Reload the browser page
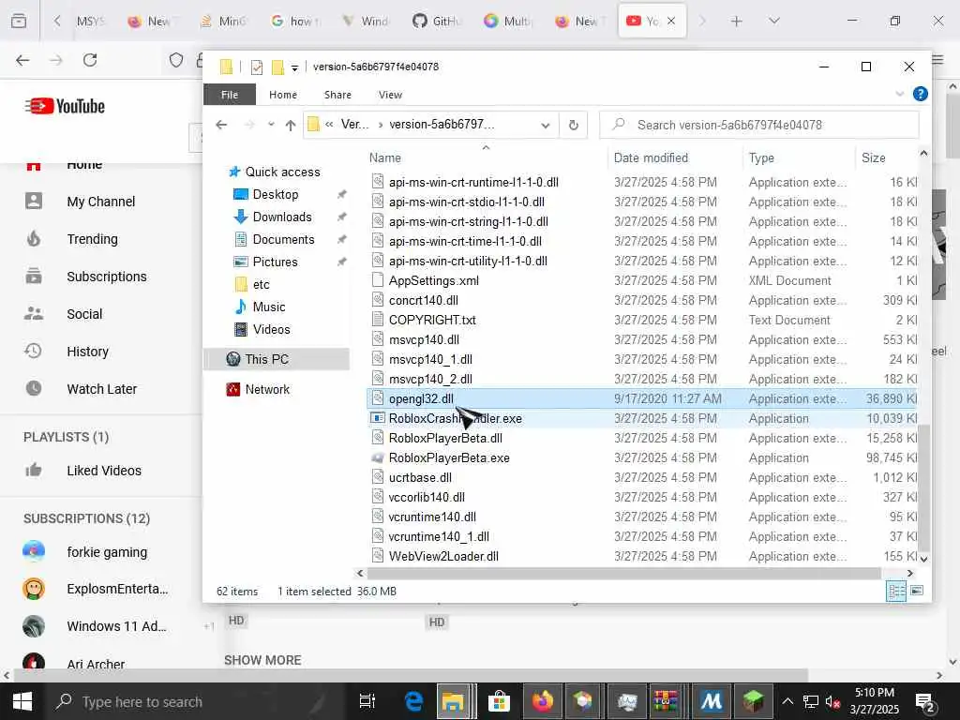The image size is (960, 720). click(90, 60)
